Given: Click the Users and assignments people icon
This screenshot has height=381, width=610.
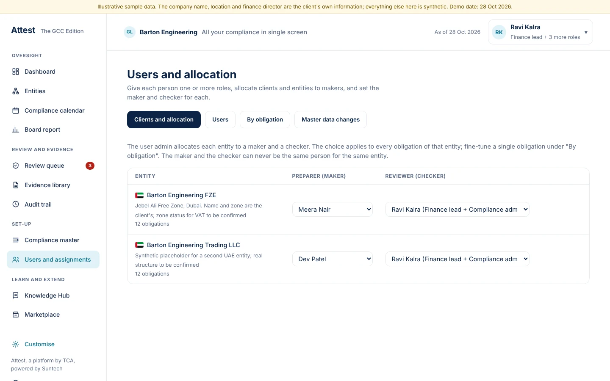Looking at the screenshot, I should (16, 260).
